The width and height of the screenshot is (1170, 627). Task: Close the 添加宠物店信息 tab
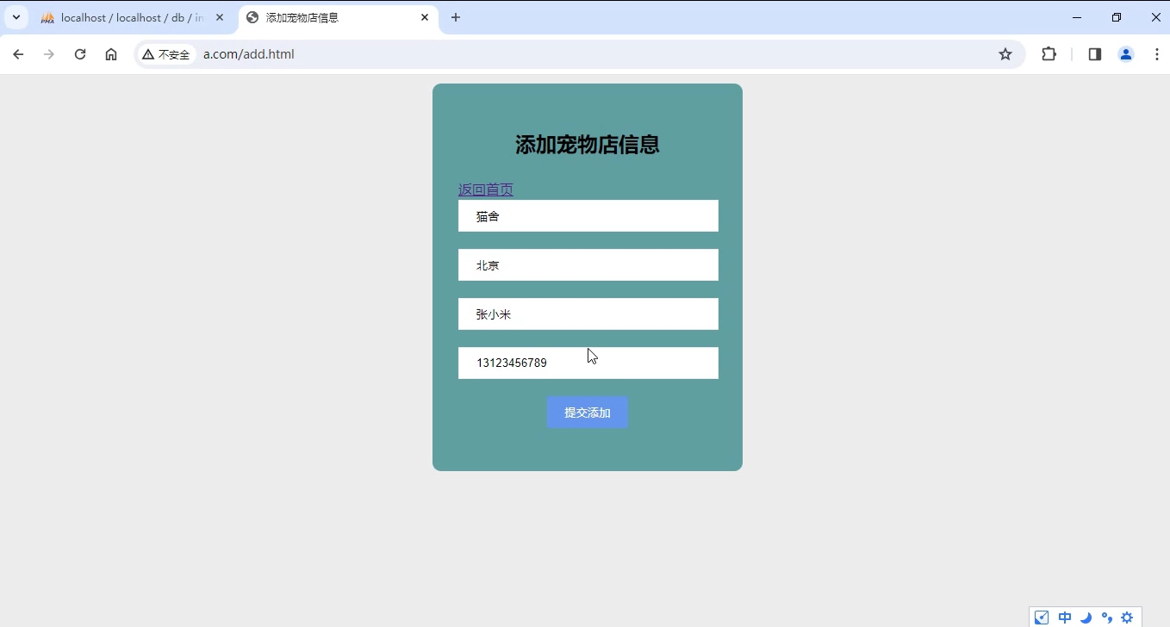pos(426,17)
